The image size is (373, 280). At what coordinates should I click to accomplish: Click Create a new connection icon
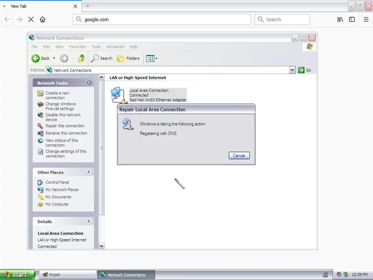pos(40,93)
